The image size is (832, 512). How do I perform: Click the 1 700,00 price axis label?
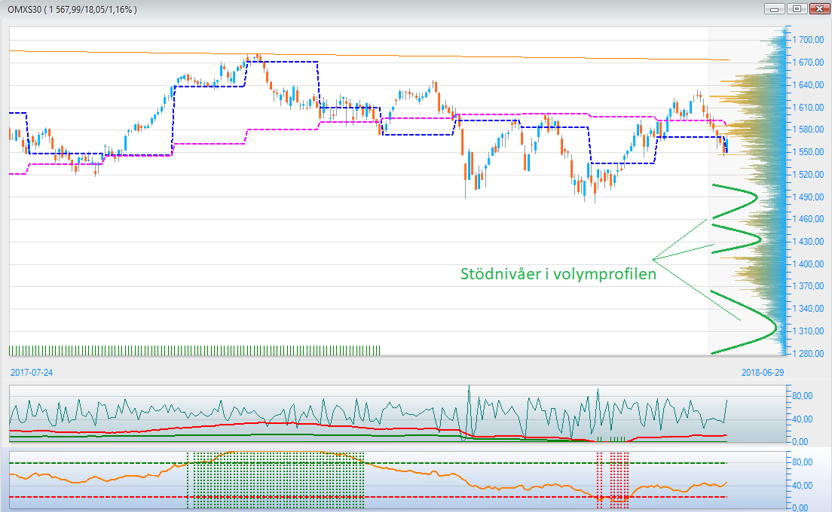pos(809,40)
